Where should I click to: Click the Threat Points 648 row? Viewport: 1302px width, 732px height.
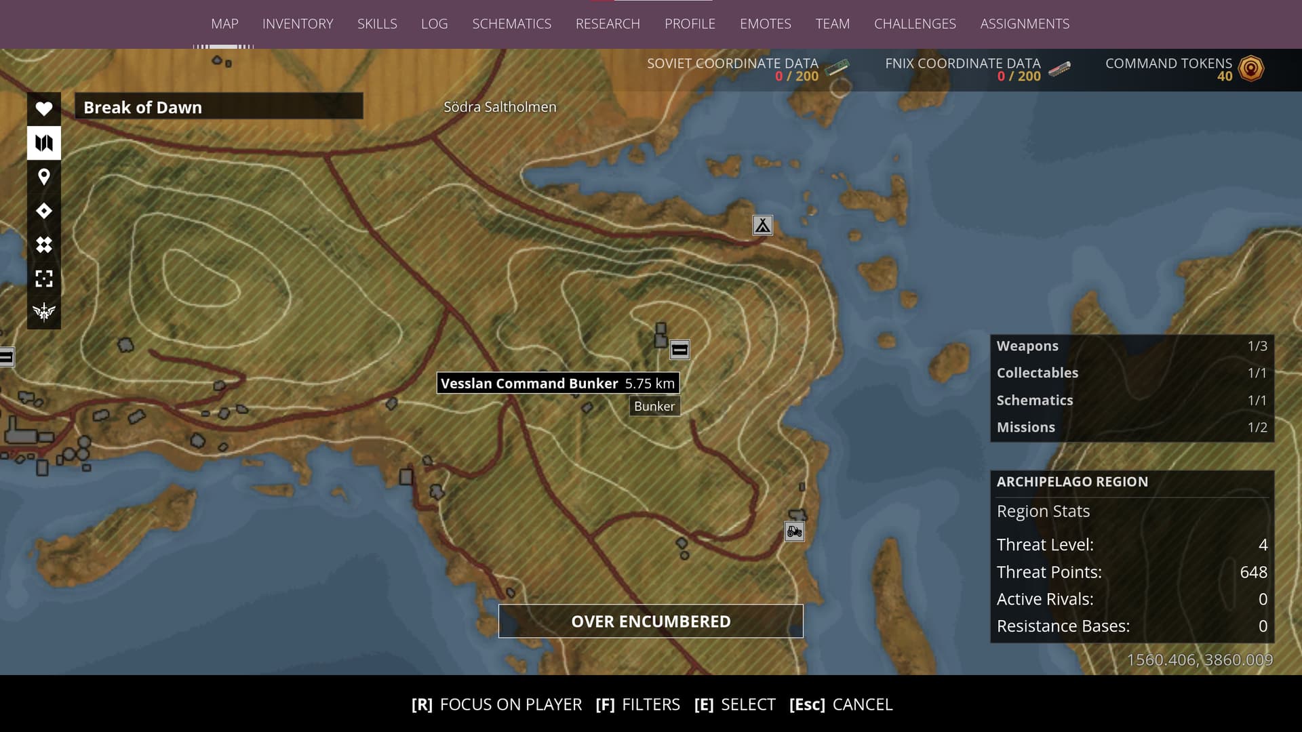click(x=1132, y=572)
